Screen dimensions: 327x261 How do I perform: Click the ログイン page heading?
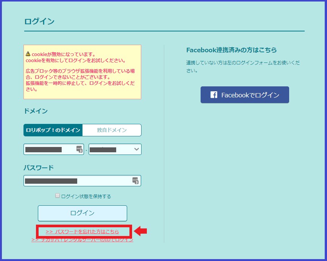[x=39, y=21]
